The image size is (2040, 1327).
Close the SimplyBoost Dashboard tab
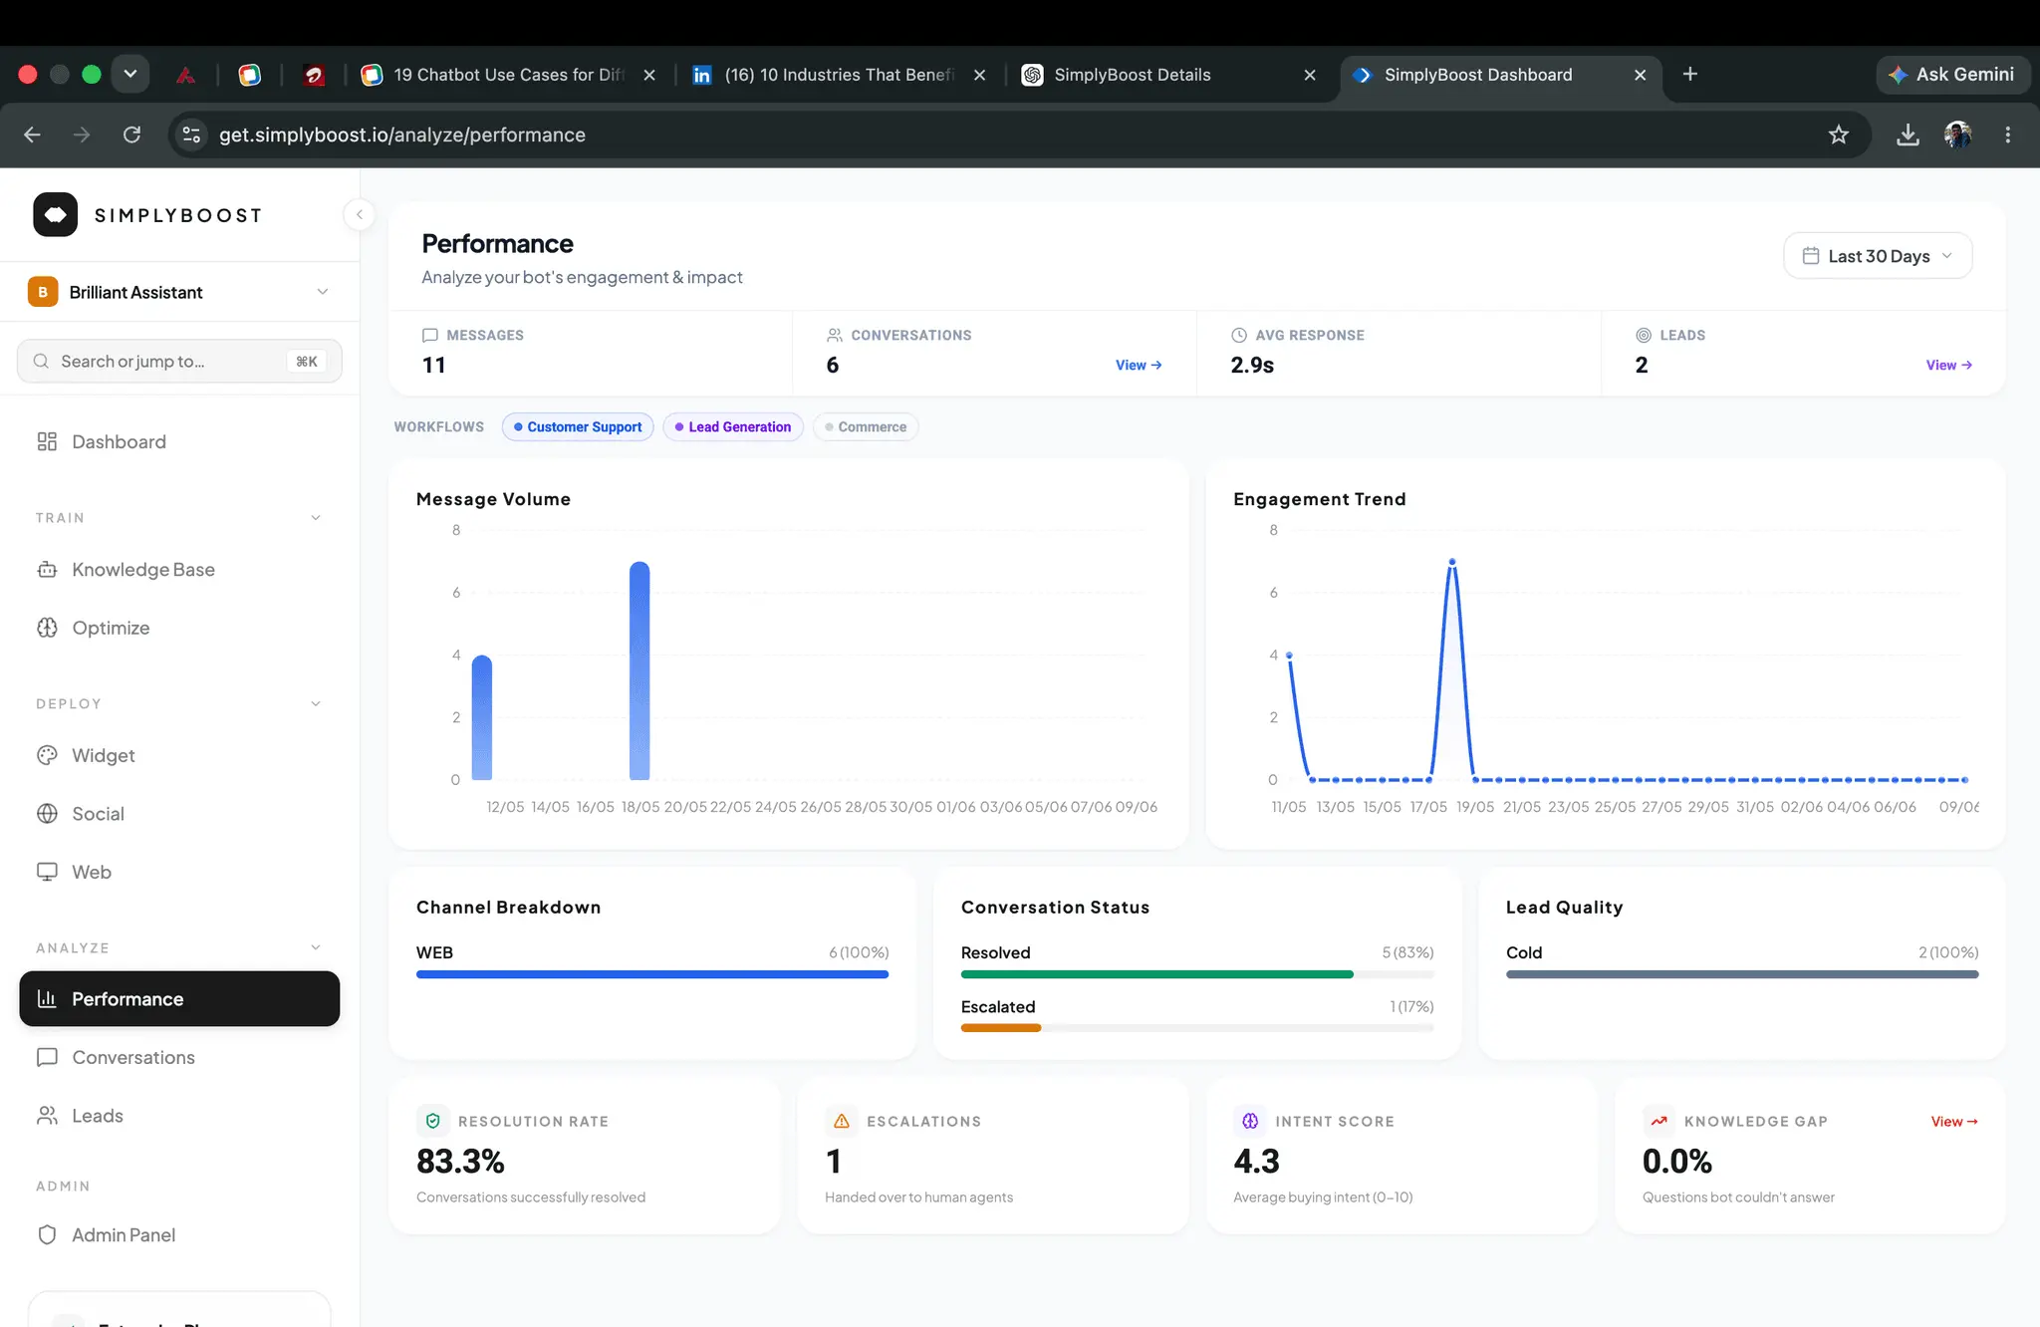[1641, 75]
